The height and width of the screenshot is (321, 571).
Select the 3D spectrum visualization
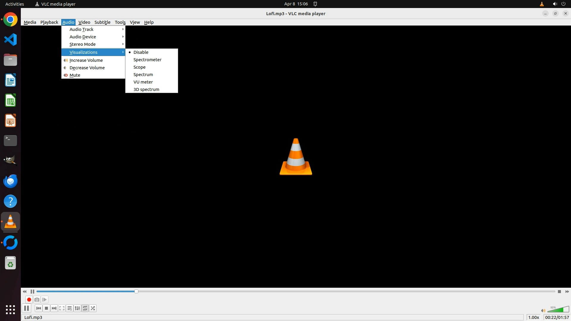(x=146, y=89)
